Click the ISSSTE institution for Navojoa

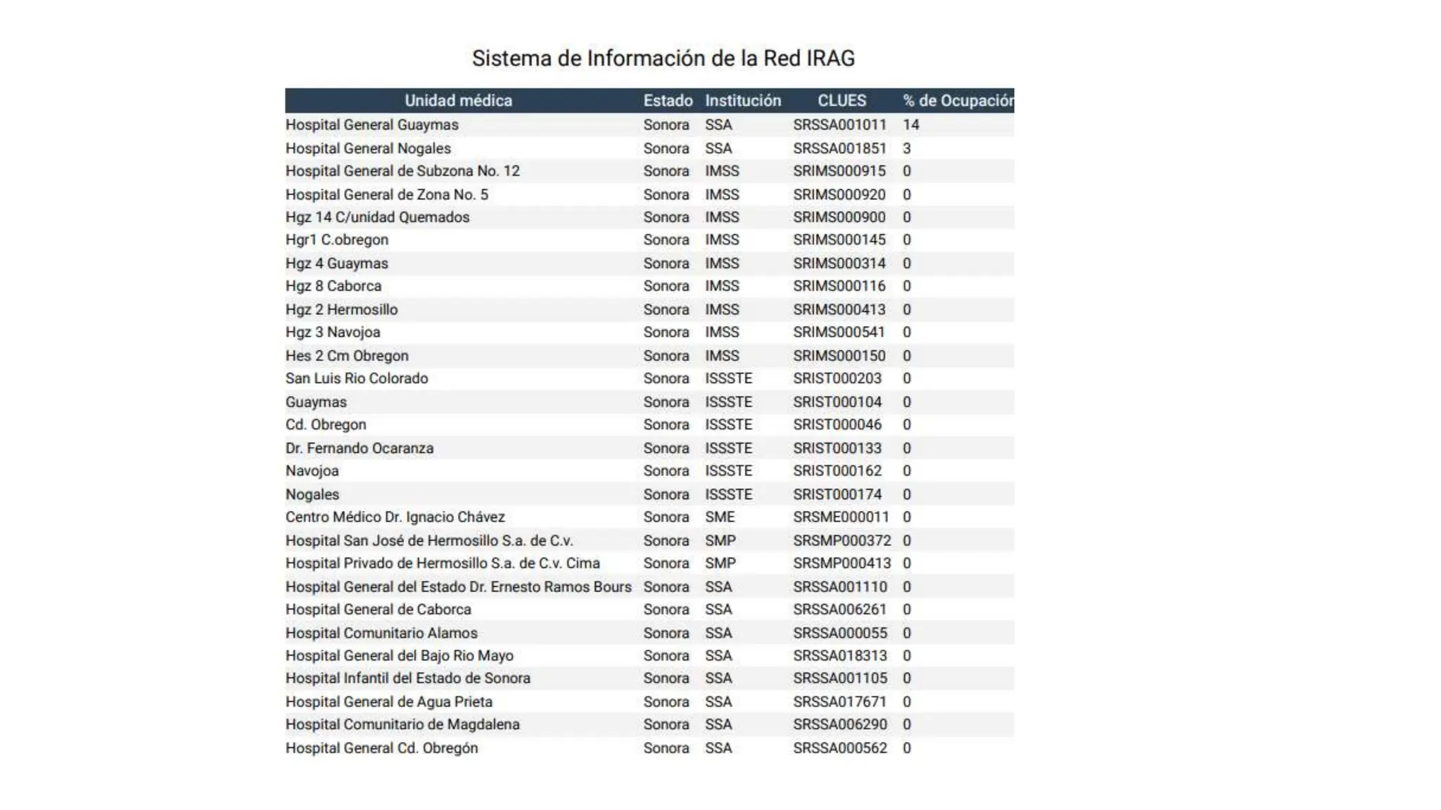tap(728, 471)
